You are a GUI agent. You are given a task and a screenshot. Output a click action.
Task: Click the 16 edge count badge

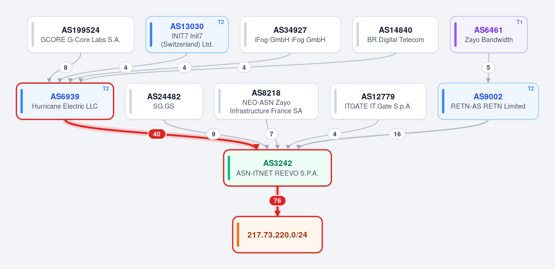[x=397, y=134]
